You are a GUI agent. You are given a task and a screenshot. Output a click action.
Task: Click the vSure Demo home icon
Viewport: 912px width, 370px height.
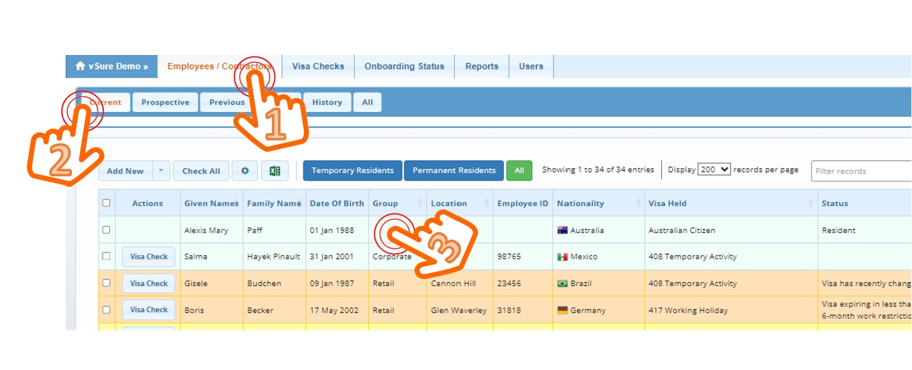pos(80,66)
